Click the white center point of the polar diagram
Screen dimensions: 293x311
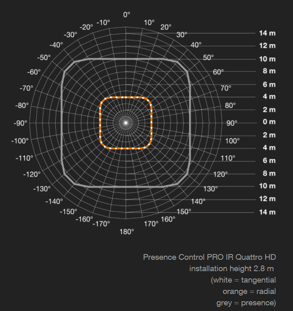126,122
